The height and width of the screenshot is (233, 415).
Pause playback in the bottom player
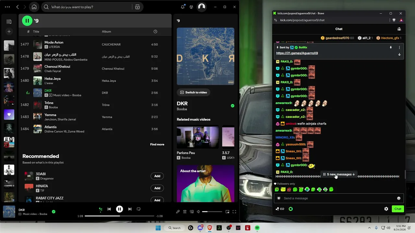coord(119,209)
